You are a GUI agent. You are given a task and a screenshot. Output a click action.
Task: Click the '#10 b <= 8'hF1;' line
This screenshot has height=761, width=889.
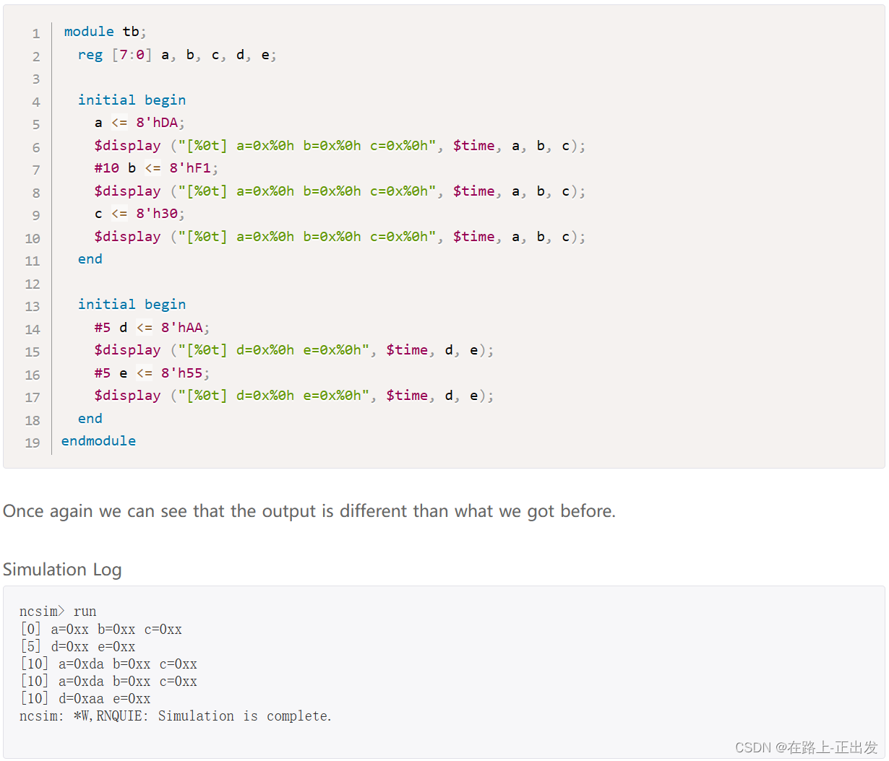[156, 168]
